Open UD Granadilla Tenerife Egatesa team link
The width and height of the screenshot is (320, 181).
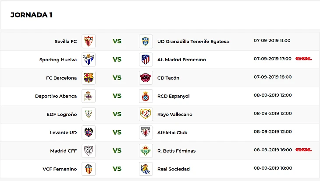193,42
